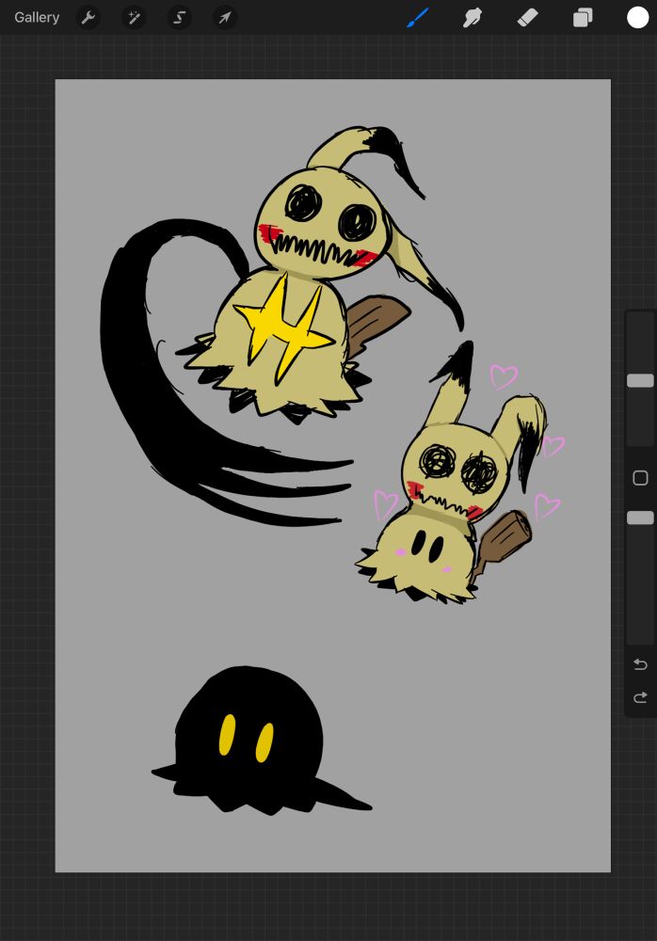Image resolution: width=657 pixels, height=941 pixels.
Task: Open the white color picker swatch
Action: pyautogui.click(x=638, y=17)
